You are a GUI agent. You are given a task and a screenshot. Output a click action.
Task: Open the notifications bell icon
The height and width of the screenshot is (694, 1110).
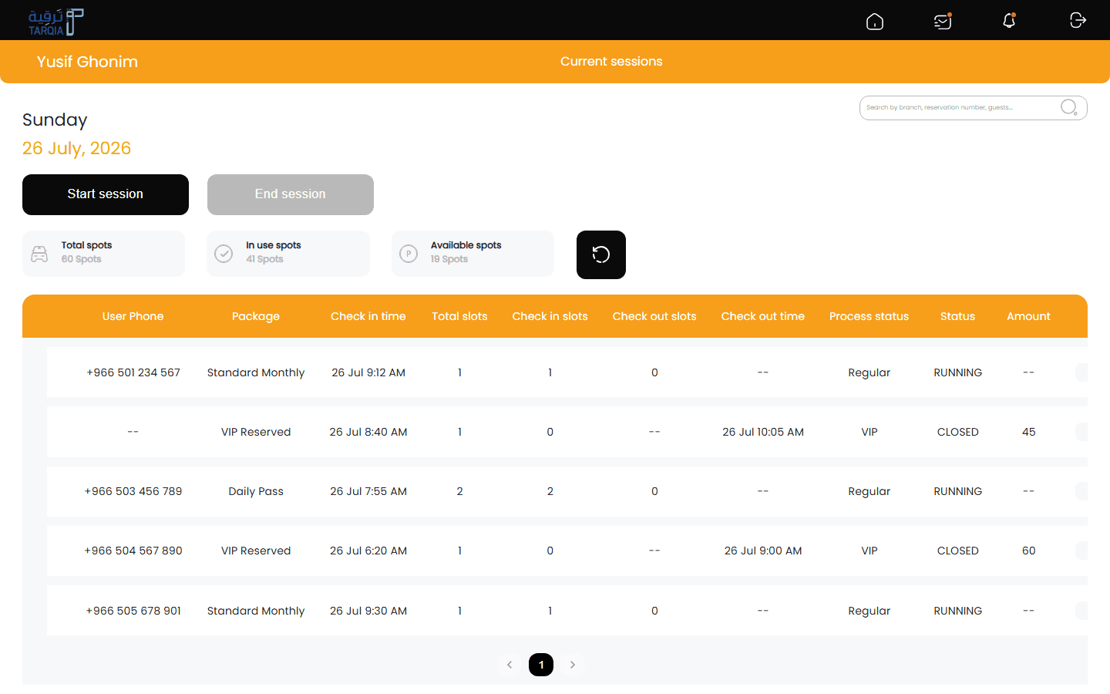tap(1009, 21)
